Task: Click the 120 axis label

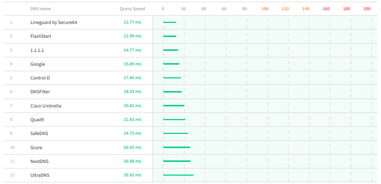Action: (286, 9)
